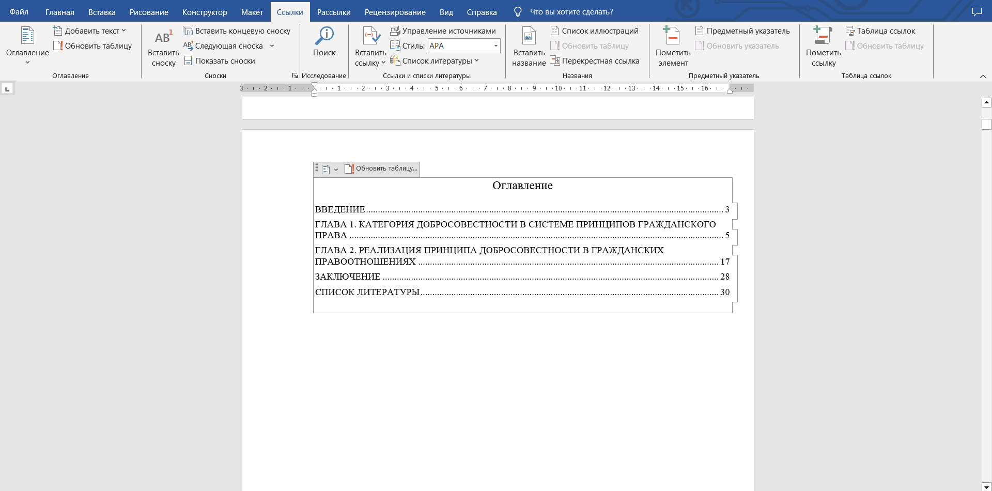Image resolution: width=992 pixels, height=491 pixels.
Task: Open the Рецензирование tab
Action: point(395,12)
